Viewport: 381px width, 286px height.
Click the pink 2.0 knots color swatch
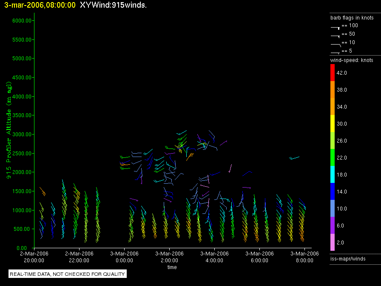point(333,242)
